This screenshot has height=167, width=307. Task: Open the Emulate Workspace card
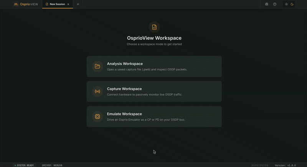point(154,117)
